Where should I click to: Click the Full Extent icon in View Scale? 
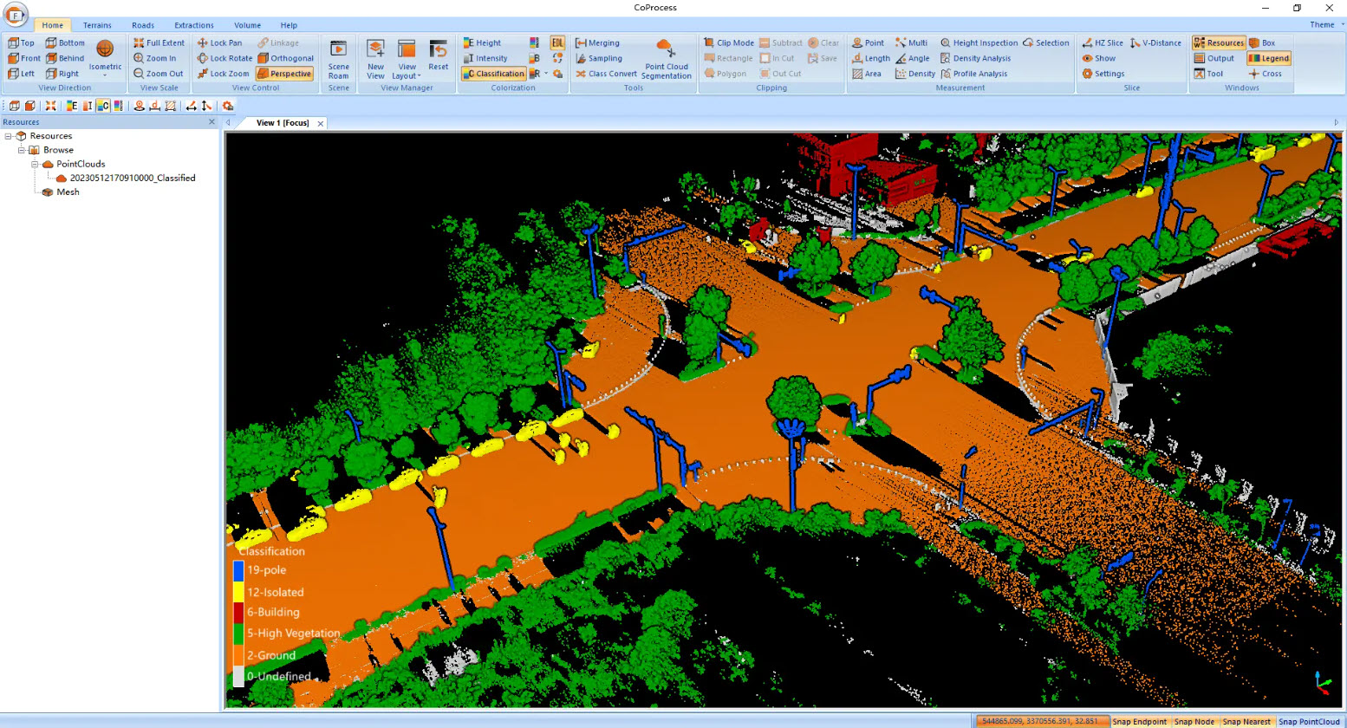139,42
